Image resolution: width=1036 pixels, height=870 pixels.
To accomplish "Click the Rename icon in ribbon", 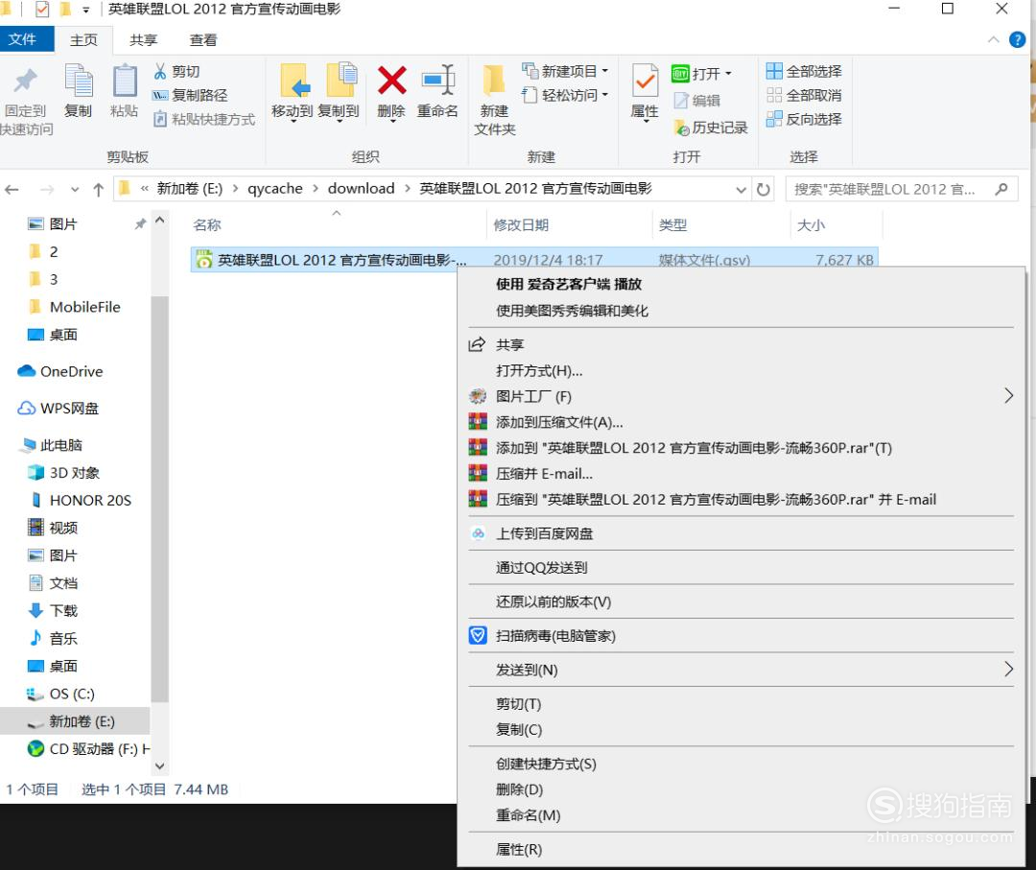I will click(x=437, y=82).
